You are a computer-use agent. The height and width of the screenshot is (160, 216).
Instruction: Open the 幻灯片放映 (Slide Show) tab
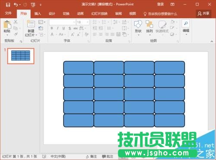[x=99, y=13]
